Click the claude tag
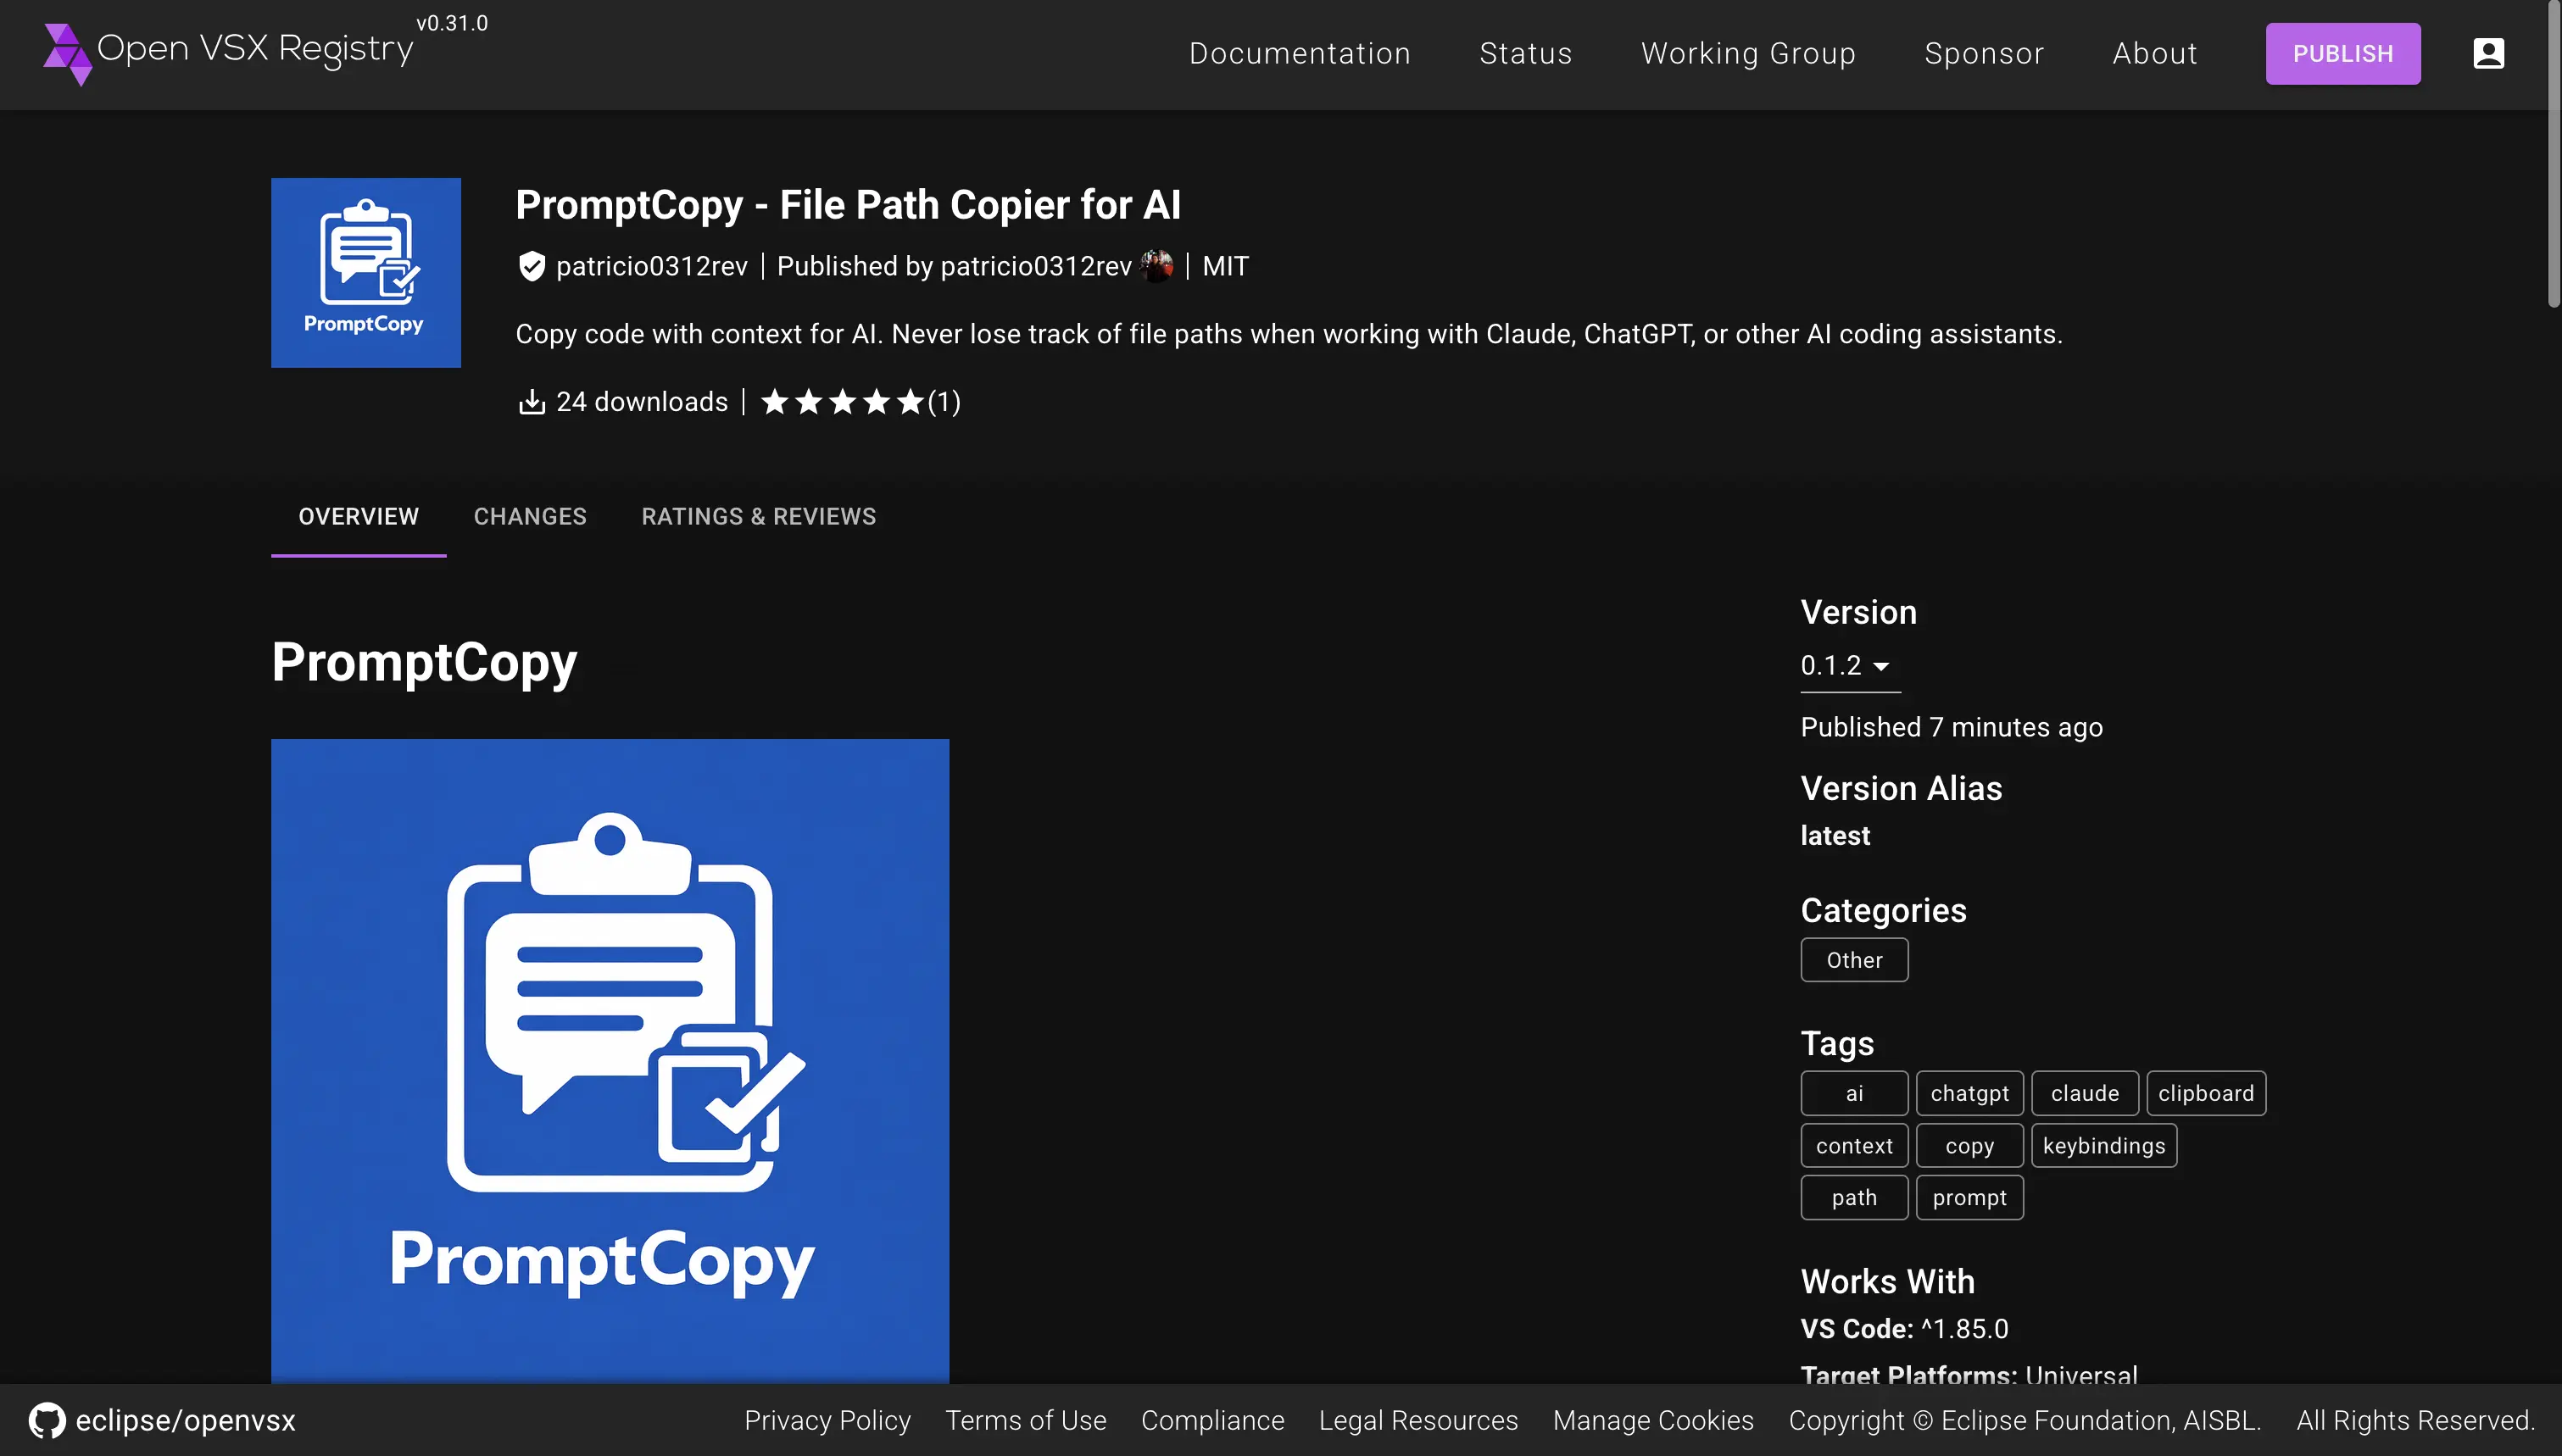 coord(2084,1093)
